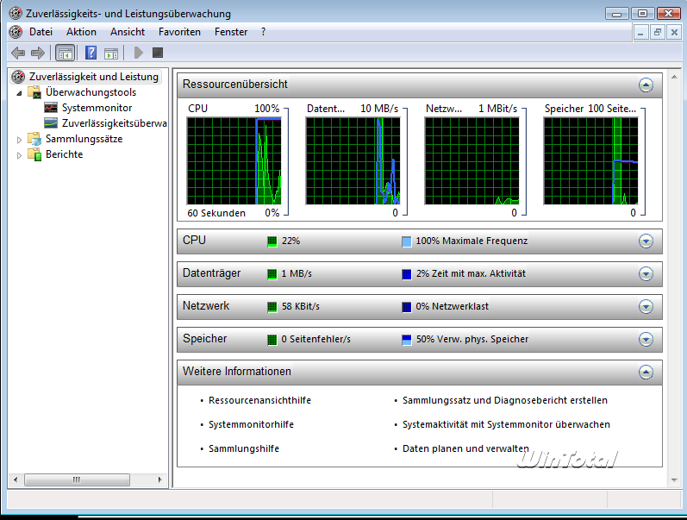Expand the CPU section chevron
This screenshot has width=687, height=520.
(646, 241)
